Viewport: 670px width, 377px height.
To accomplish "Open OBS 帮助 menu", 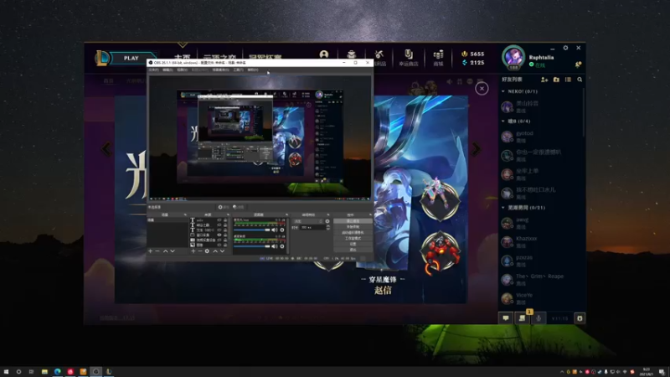I will (253, 70).
